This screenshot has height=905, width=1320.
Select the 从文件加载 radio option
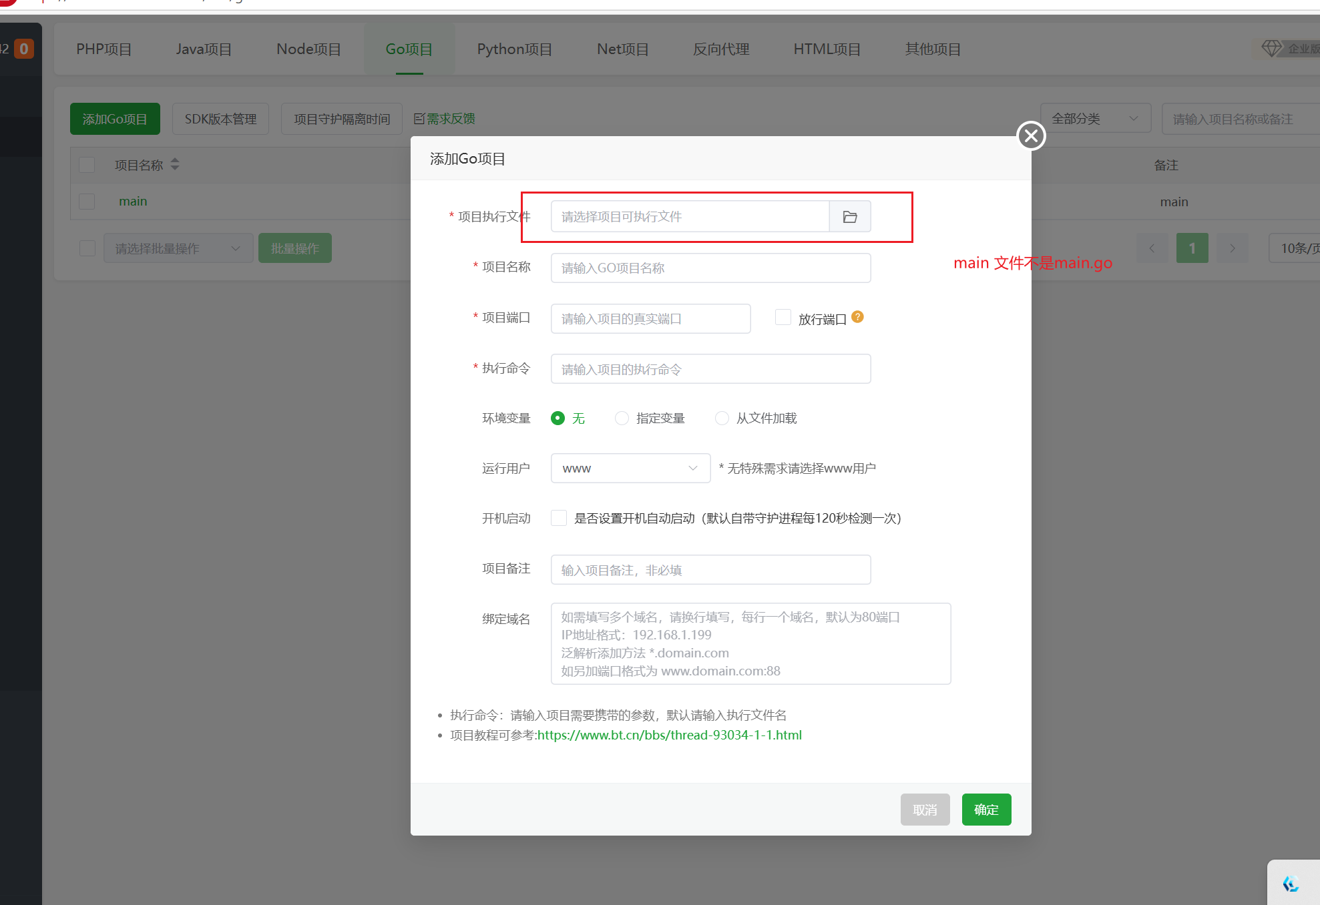click(x=722, y=418)
